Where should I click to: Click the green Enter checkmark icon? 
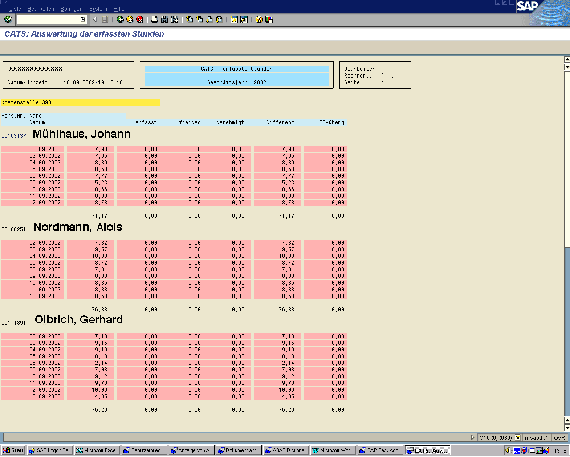coord(8,20)
